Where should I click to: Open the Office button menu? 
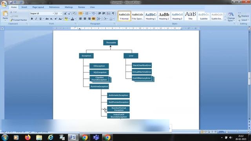pyautogui.click(x=4, y=4)
